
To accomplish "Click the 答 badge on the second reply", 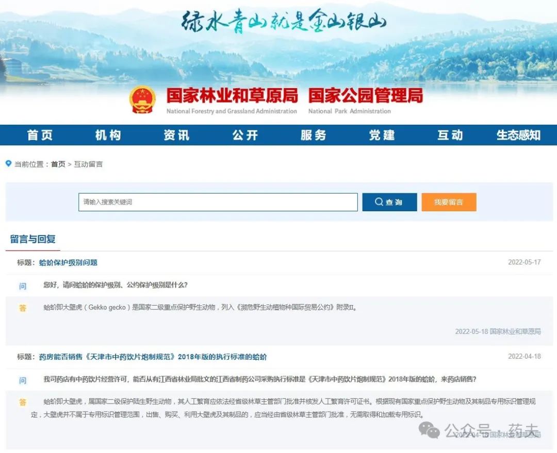I will pyautogui.click(x=23, y=402).
